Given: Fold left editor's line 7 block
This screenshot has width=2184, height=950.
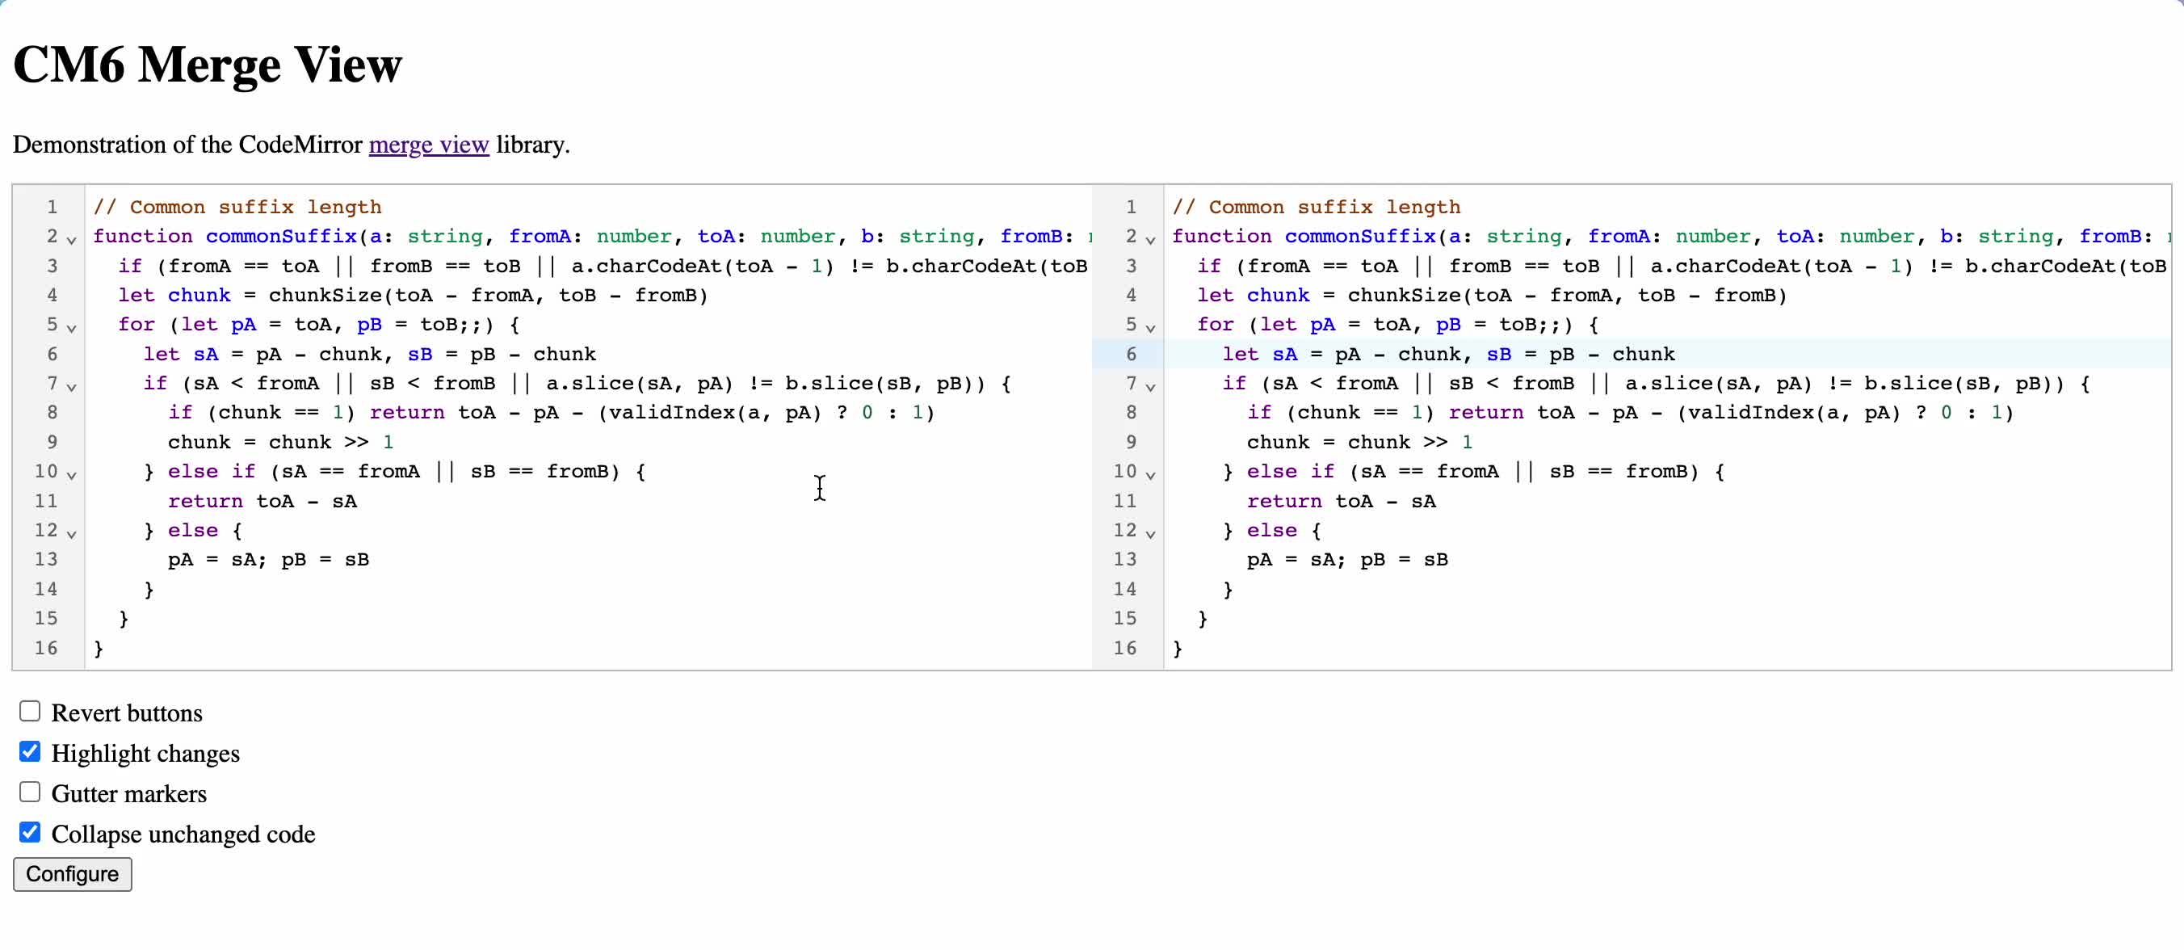Looking at the screenshot, I should 71,387.
